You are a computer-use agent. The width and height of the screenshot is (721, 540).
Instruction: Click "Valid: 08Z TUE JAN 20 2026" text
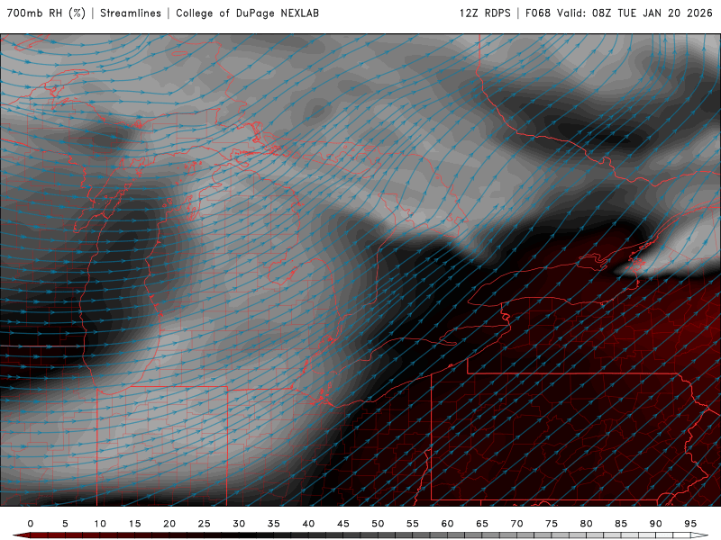click(634, 13)
